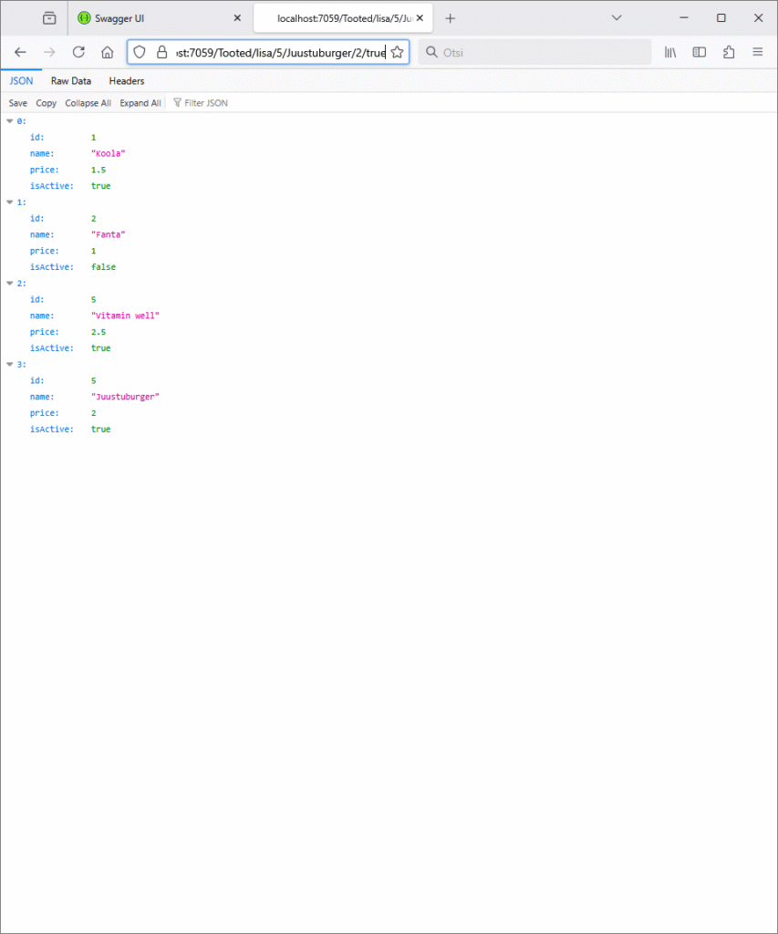Open the Extensions puzzle icon
778x934 pixels.
[x=728, y=52]
